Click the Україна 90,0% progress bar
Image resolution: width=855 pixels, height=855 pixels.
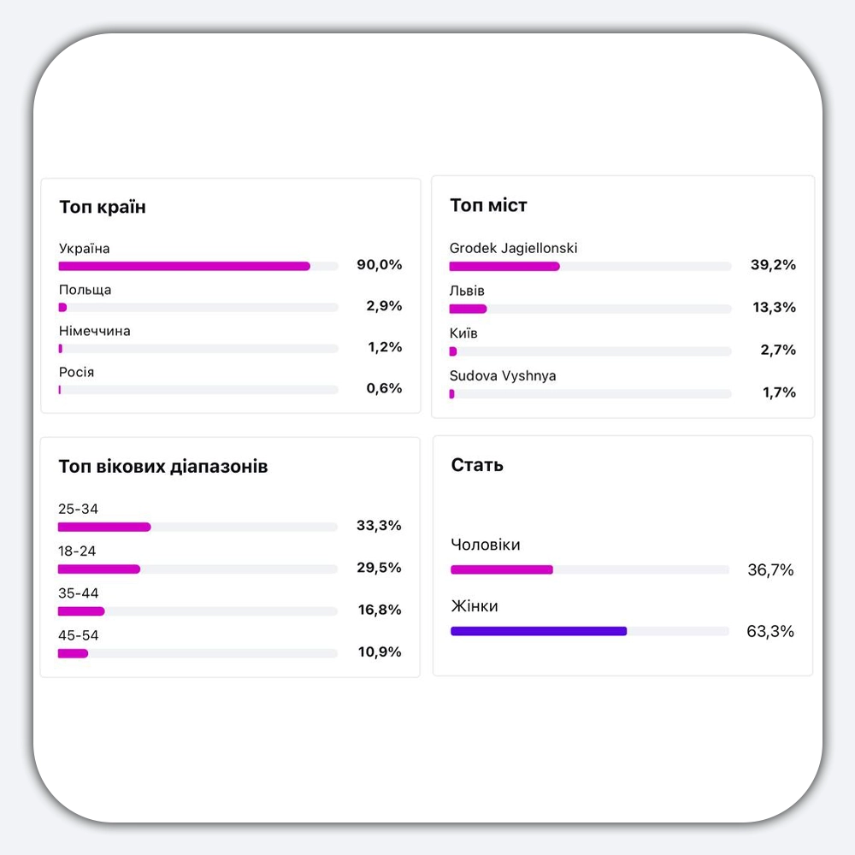click(x=198, y=266)
